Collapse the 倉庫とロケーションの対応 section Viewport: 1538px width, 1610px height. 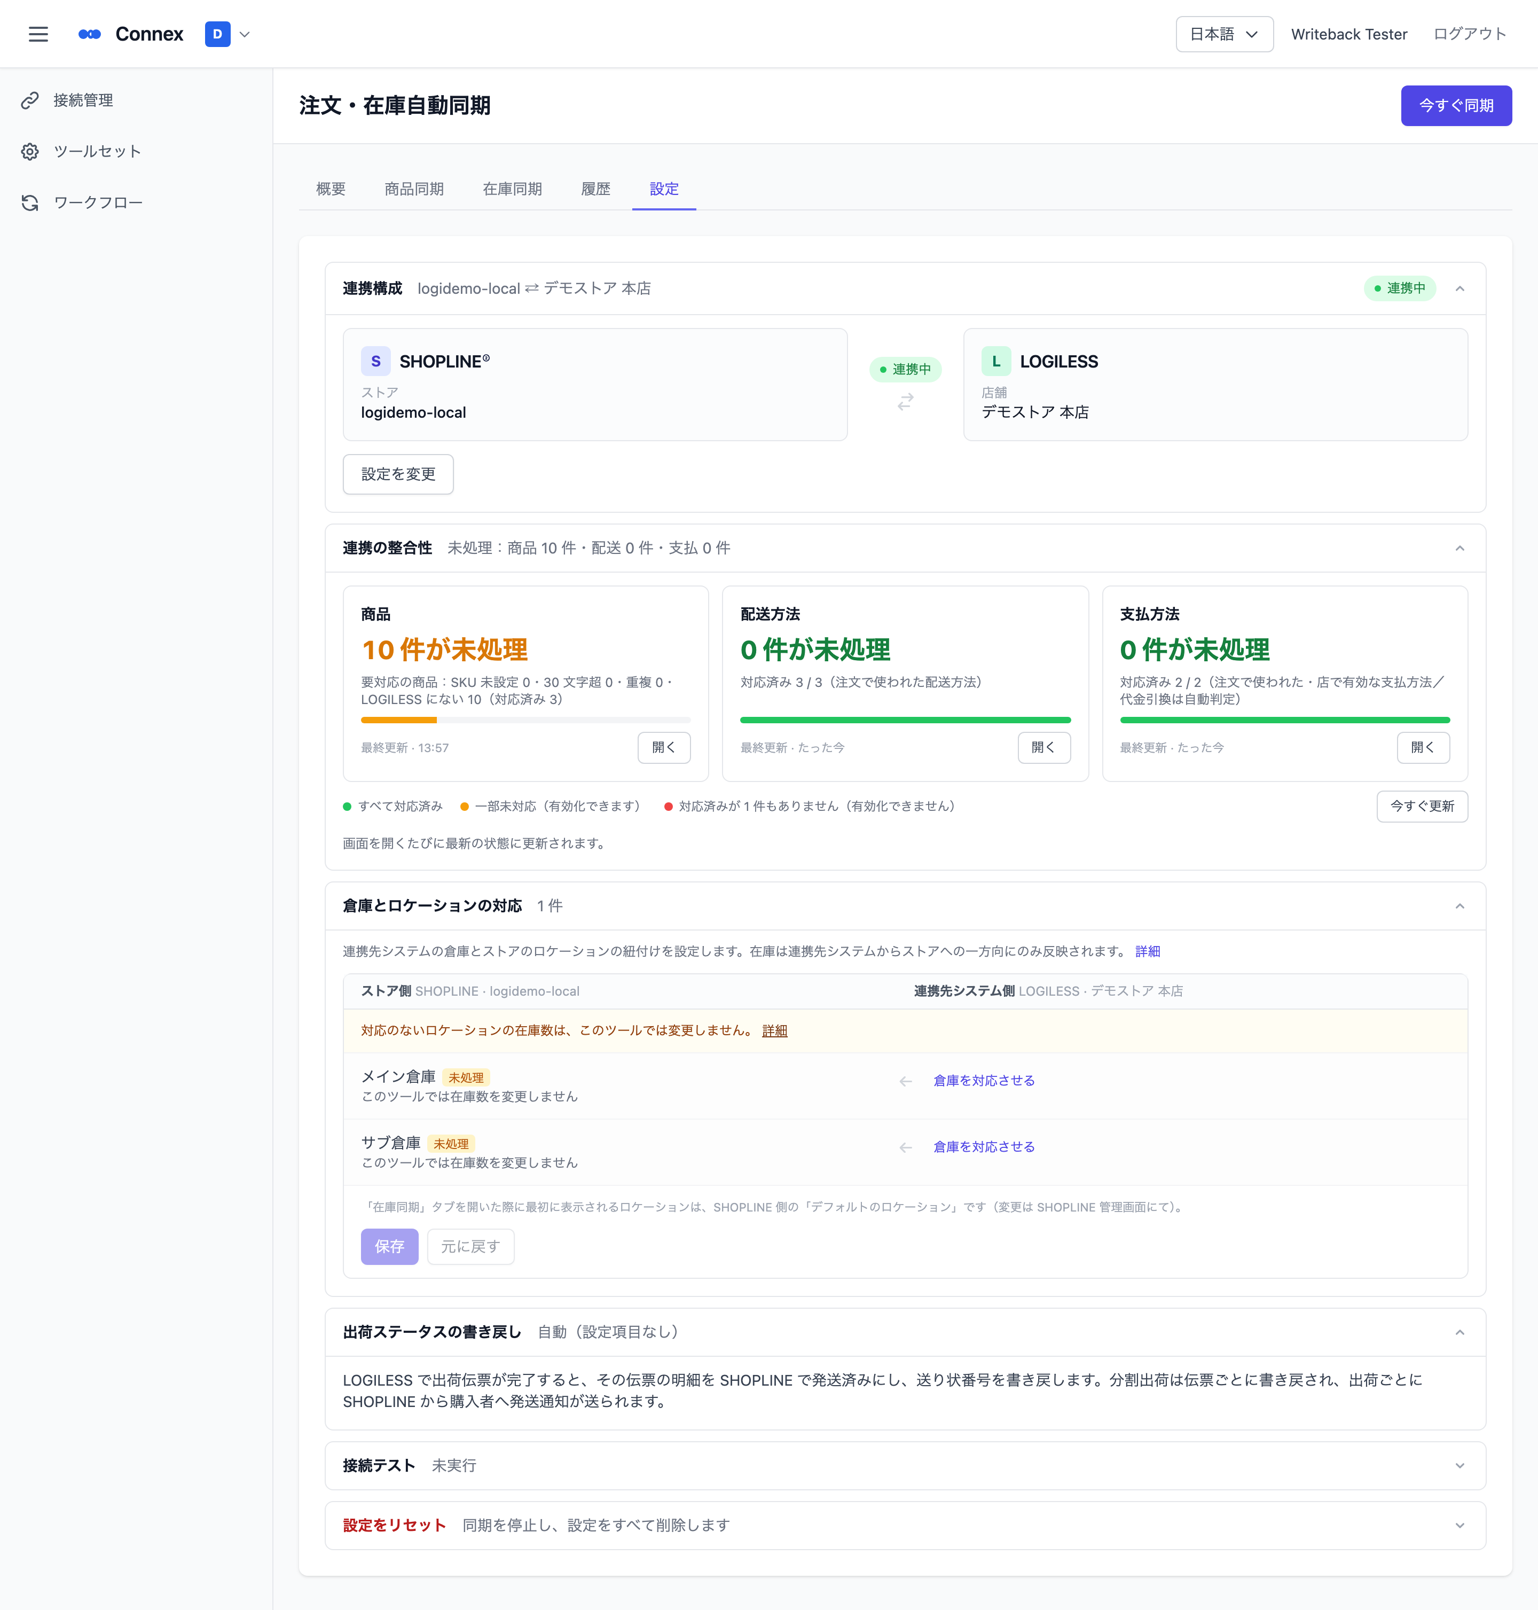(x=1459, y=905)
